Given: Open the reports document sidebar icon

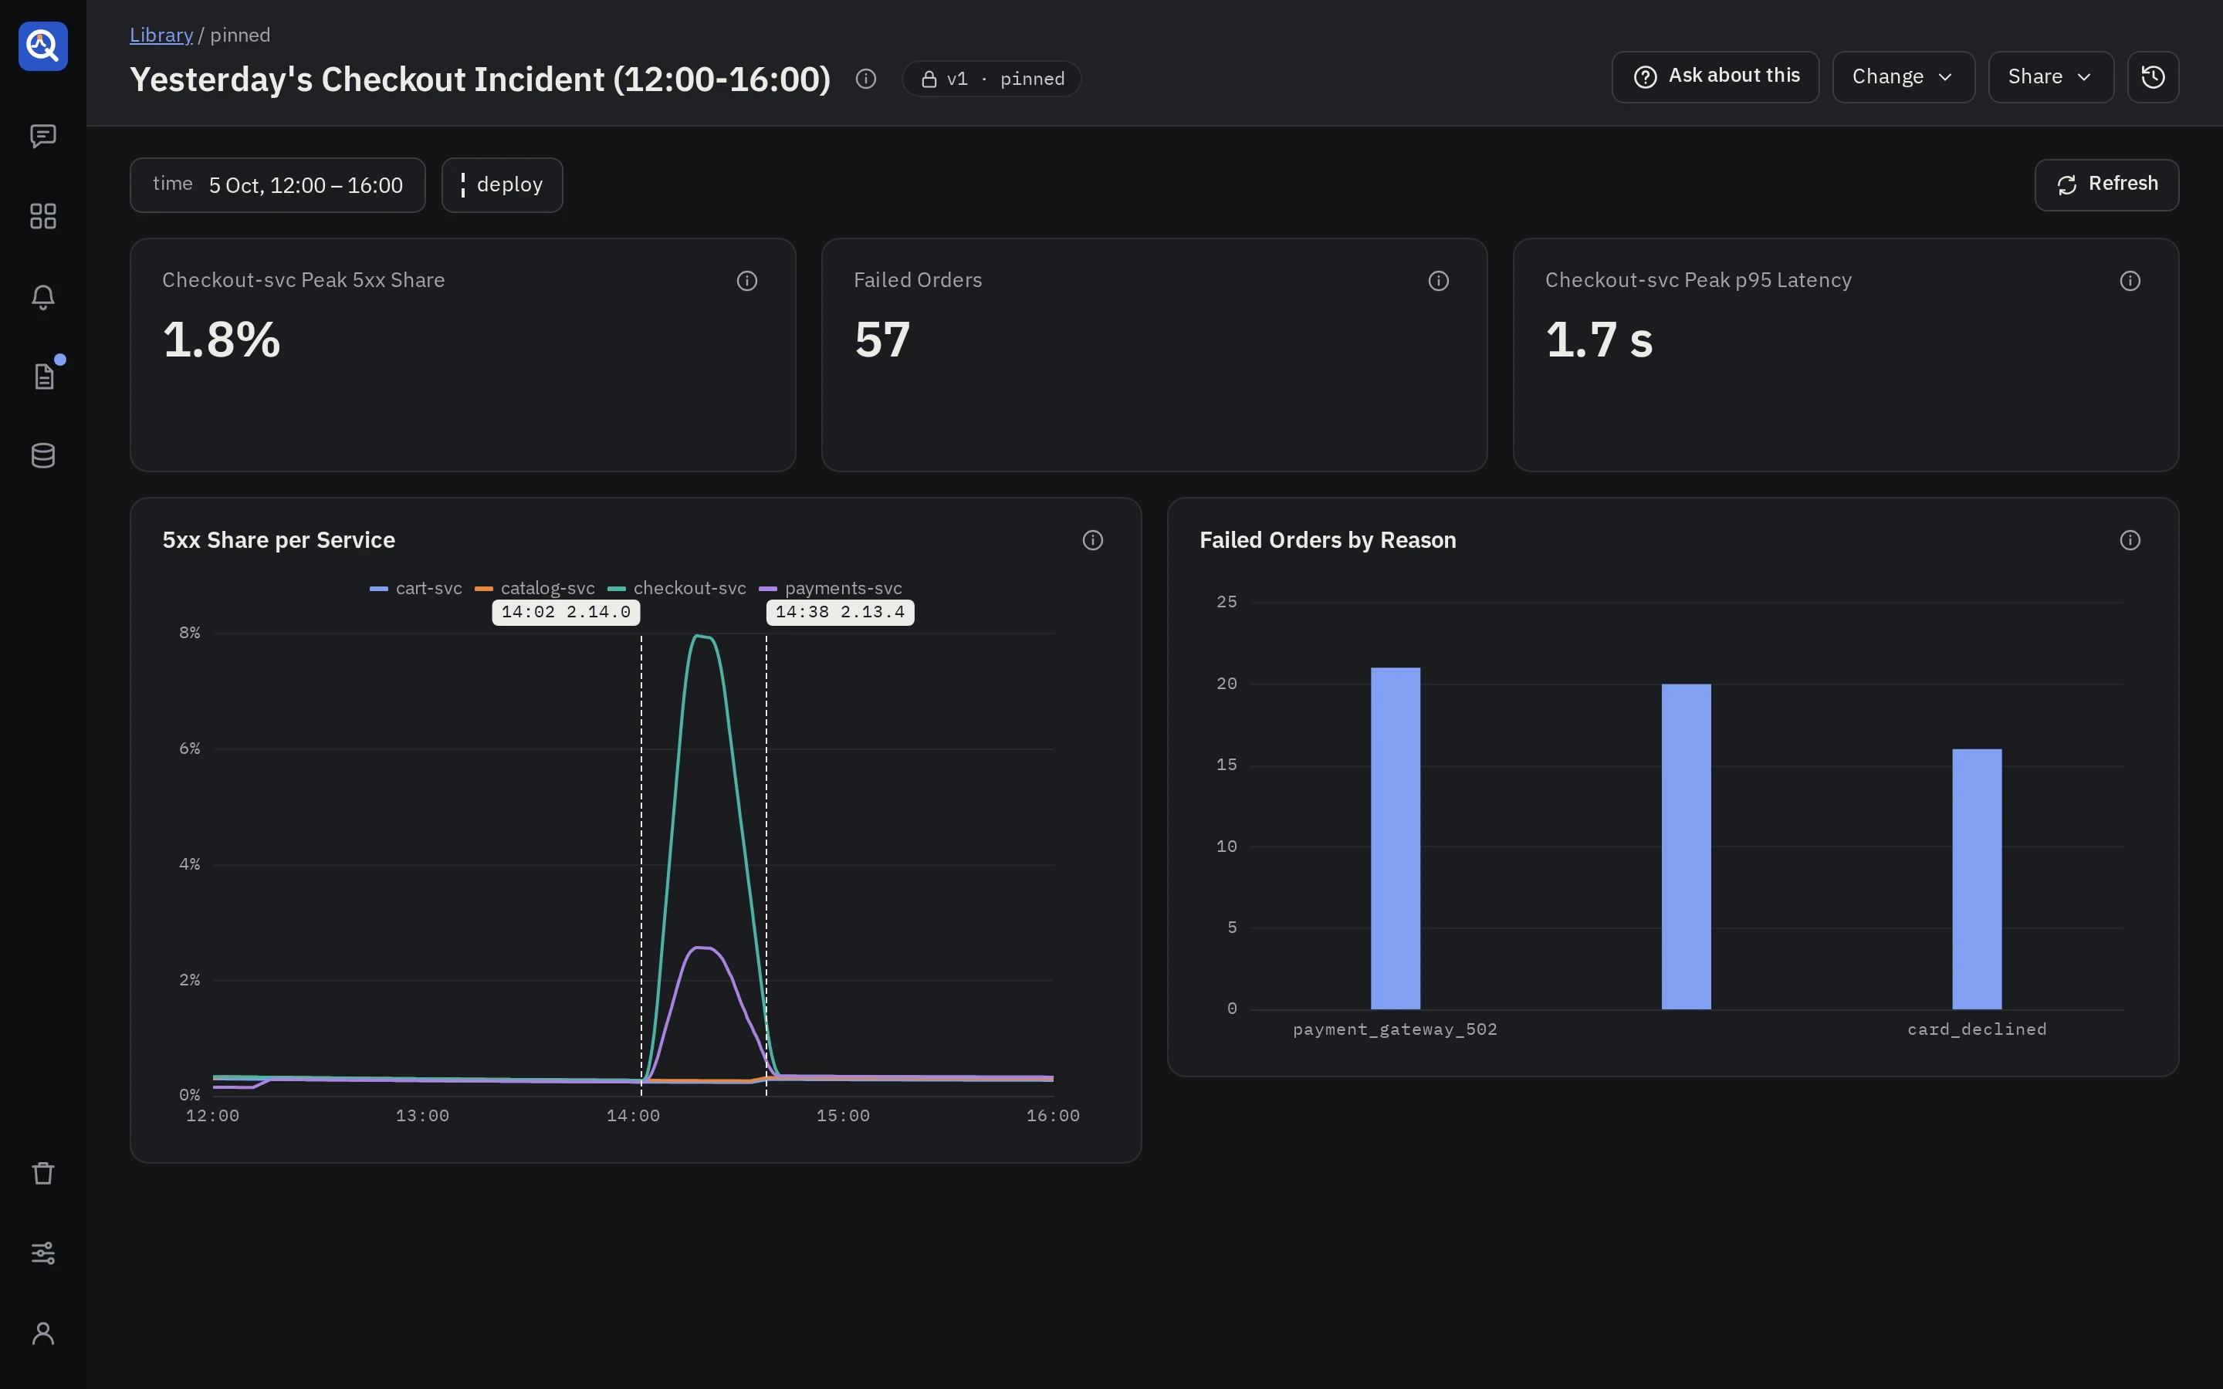Looking at the screenshot, I should 43,376.
